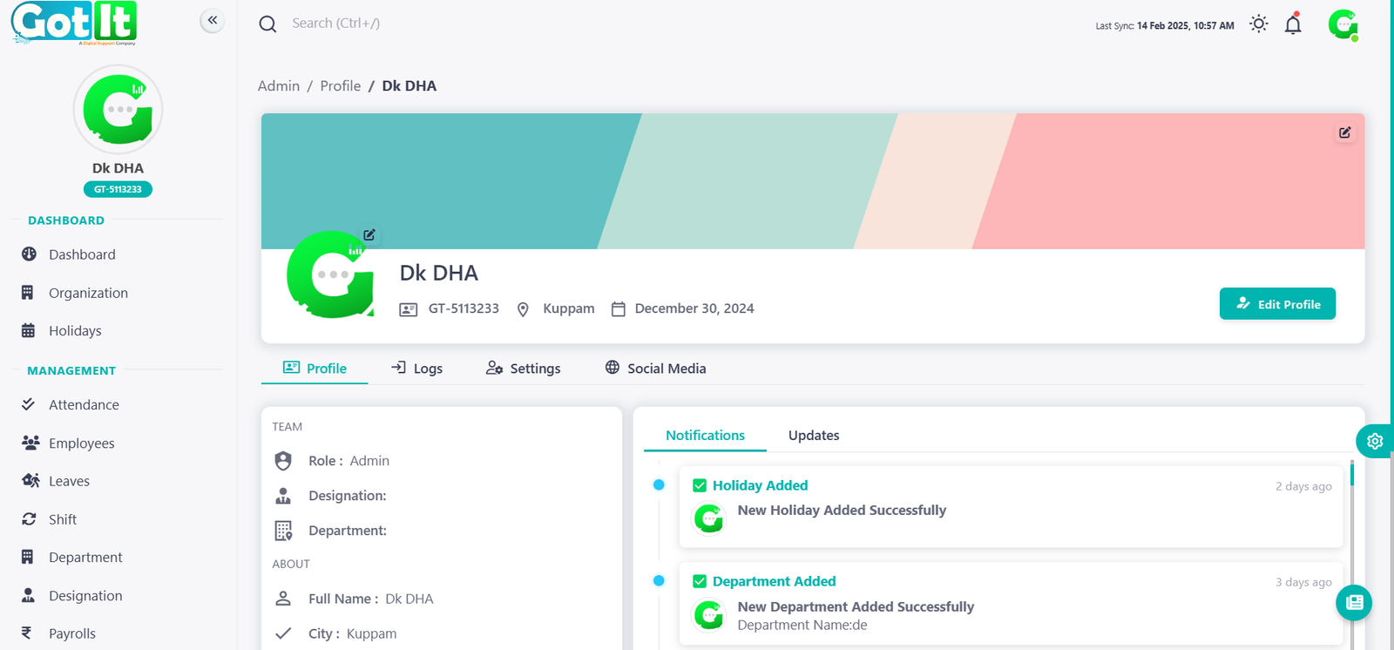Open the teal gear customizer panel
Screen dimensions: 1394x650
tap(1375, 441)
